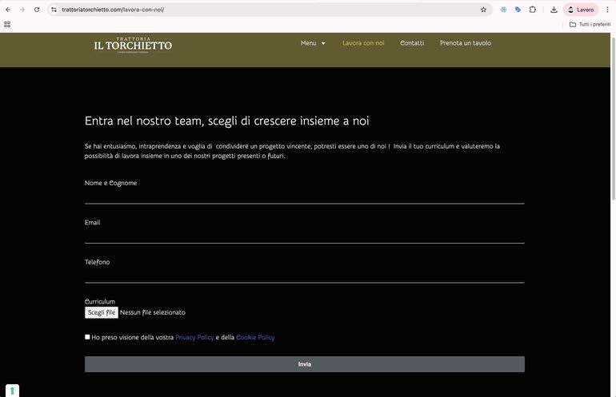Focus the Nome e Cognome field

(x=304, y=196)
